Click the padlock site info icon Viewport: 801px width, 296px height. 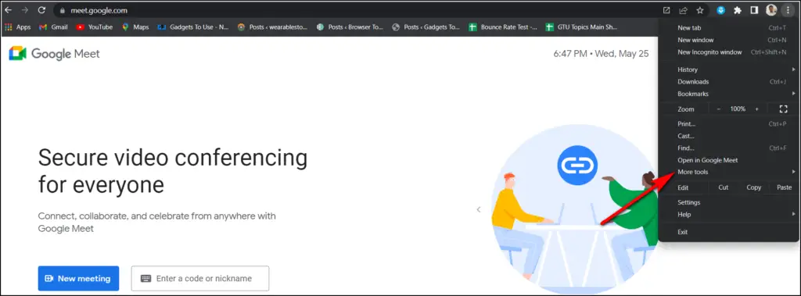62,10
